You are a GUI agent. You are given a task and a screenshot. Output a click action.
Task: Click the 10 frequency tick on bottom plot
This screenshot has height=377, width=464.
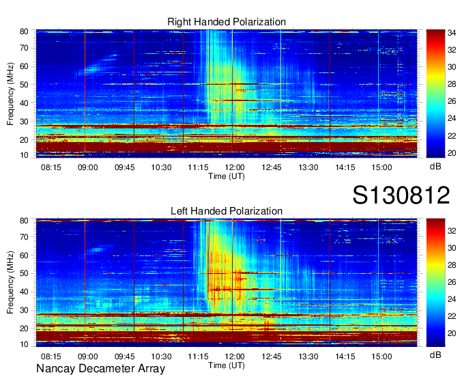click(24, 344)
